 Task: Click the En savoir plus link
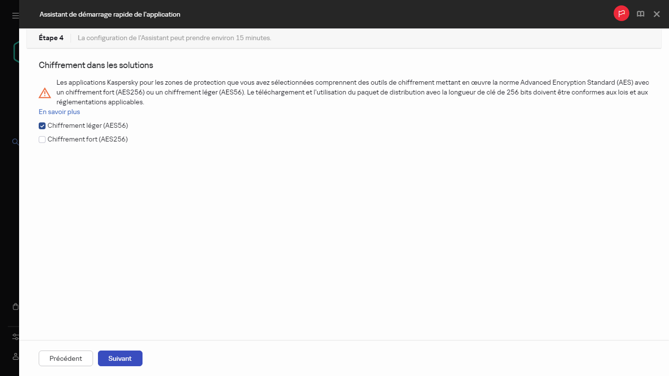pyautogui.click(x=59, y=112)
